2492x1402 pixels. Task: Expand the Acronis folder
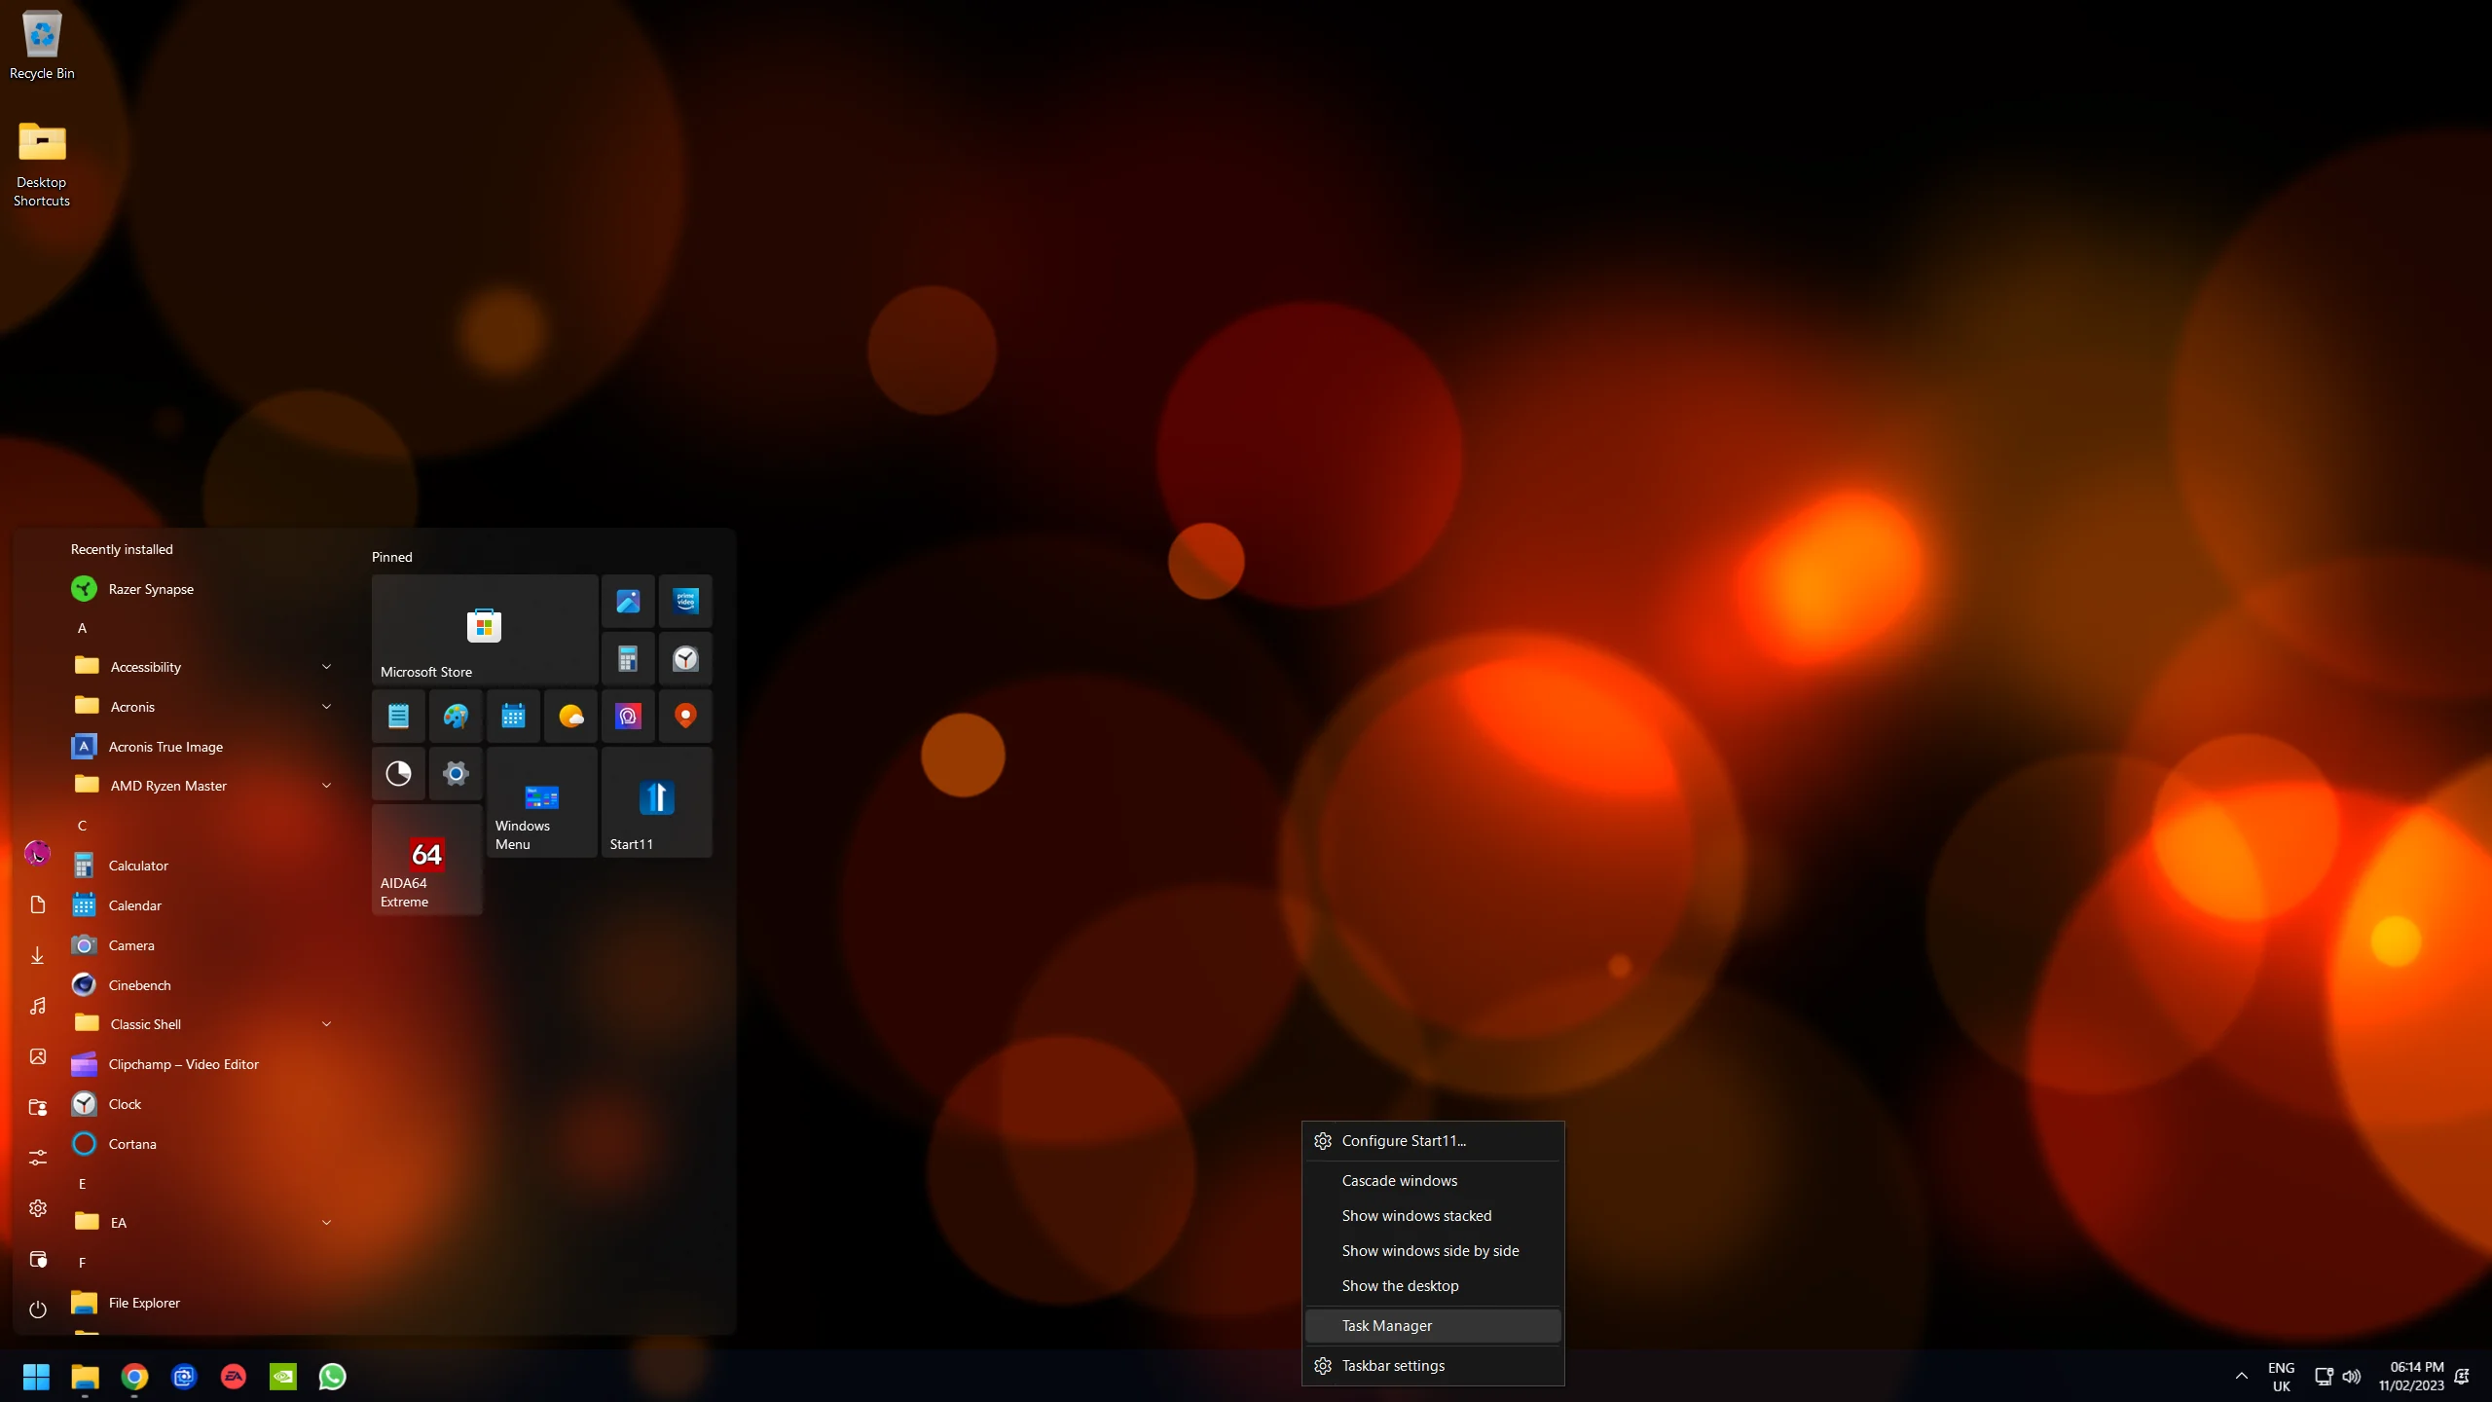click(x=202, y=707)
